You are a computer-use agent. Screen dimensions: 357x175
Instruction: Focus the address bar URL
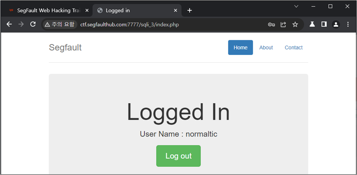tap(129, 24)
